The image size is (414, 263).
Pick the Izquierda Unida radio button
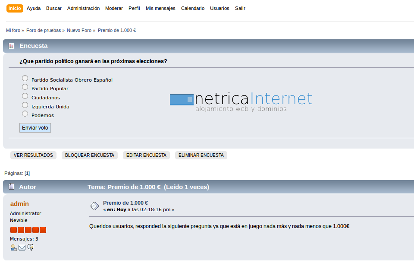(x=25, y=105)
